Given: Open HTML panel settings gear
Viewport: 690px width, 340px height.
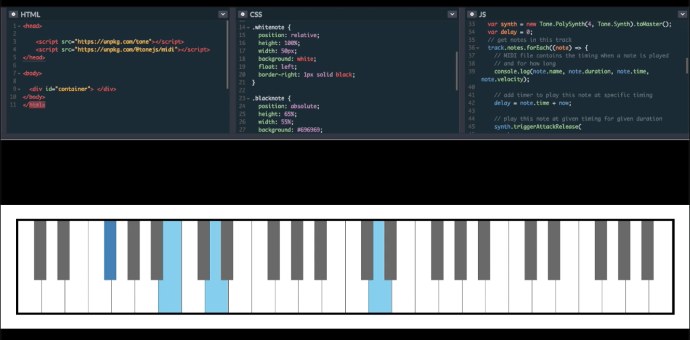Looking at the screenshot, I should click(13, 14).
